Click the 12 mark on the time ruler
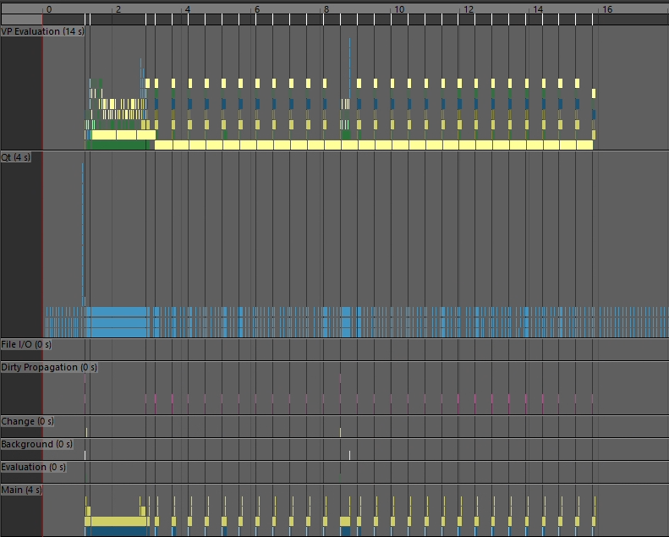The image size is (669, 537). click(x=469, y=9)
